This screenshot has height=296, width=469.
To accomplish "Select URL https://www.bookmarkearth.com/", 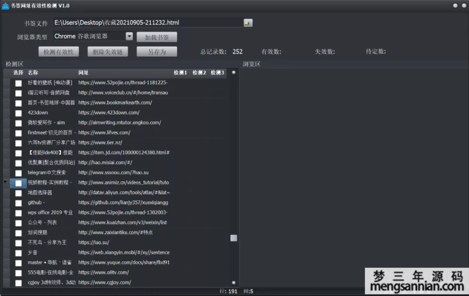I will pyautogui.click(x=115, y=102).
